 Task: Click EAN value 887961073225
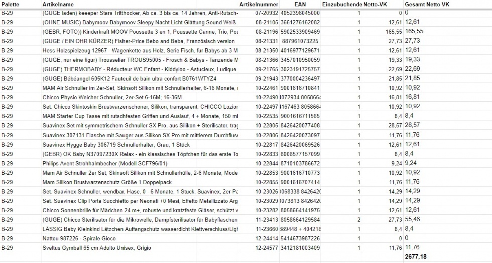(300, 41)
